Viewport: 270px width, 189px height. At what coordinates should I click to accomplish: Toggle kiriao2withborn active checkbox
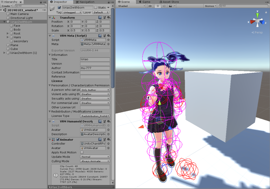pyautogui.click(x=59, y=8)
